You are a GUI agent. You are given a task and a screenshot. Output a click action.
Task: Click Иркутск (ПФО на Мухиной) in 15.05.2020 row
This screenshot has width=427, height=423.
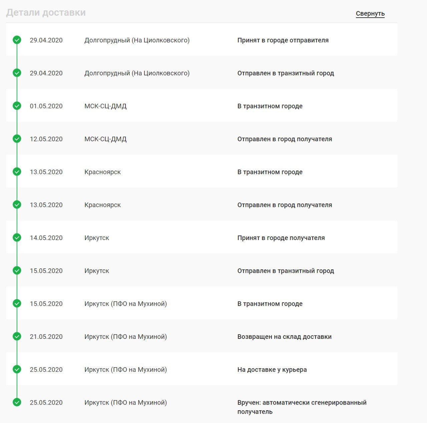[125, 304]
